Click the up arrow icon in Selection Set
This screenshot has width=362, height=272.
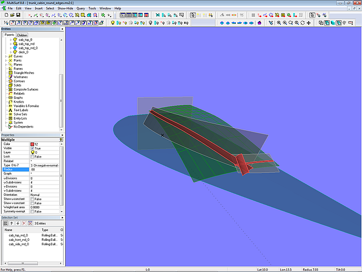[12, 223]
